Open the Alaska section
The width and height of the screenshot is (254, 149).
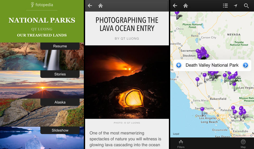coord(60,102)
